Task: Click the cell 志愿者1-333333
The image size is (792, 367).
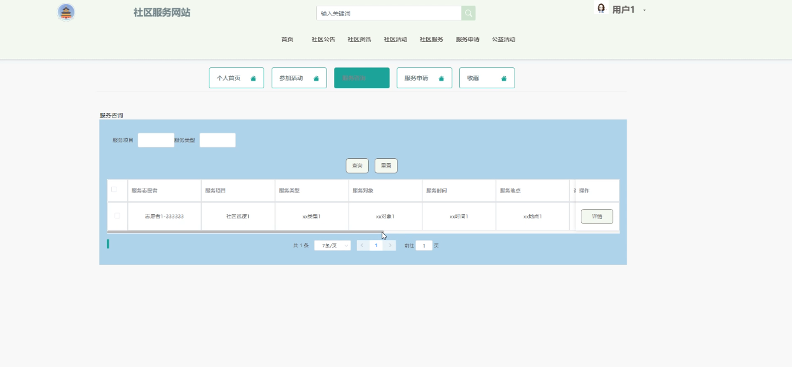Action: pyautogui.click(x=164, y=217)
